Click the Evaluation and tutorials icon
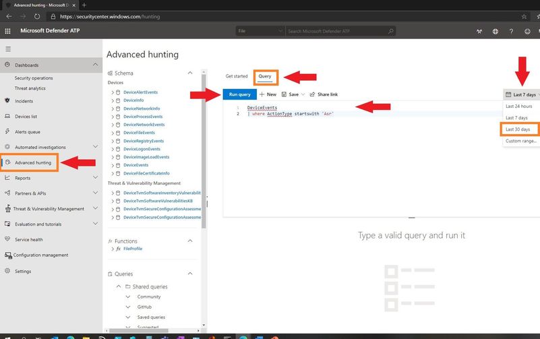The height and width of the screenshot is (339, 540). point(7,224)
